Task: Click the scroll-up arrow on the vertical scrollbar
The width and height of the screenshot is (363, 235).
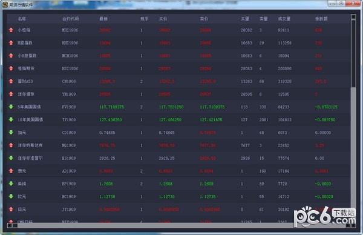Action: click(x=353, y=17)
